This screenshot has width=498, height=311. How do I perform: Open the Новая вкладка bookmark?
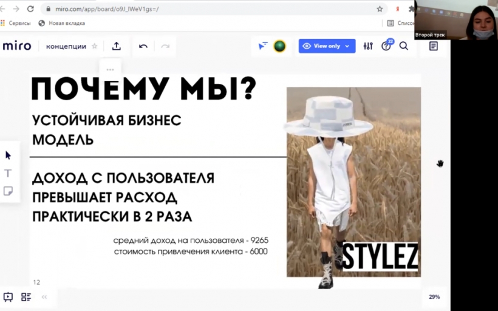click(x=61, y=23)
